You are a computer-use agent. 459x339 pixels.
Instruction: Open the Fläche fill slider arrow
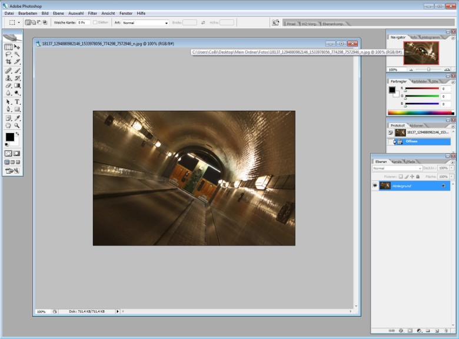coord(452,177)
